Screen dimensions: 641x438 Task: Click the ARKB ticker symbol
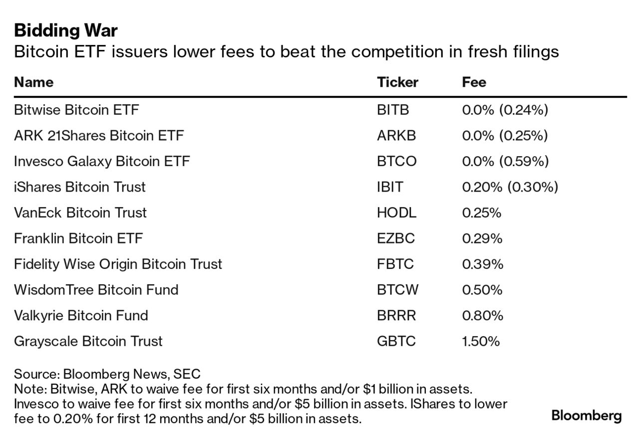coord(396,135)
